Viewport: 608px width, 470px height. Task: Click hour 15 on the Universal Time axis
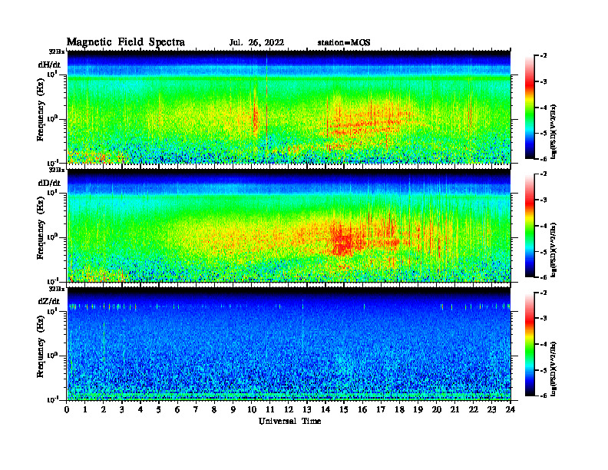click(344, 409)
